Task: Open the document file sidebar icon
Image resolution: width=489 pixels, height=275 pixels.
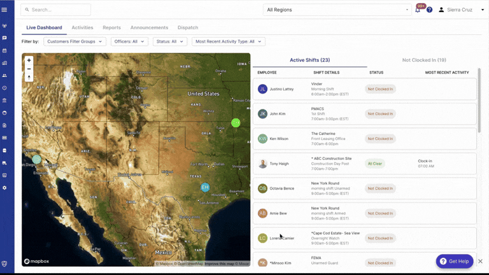Action: coord(4,125)
